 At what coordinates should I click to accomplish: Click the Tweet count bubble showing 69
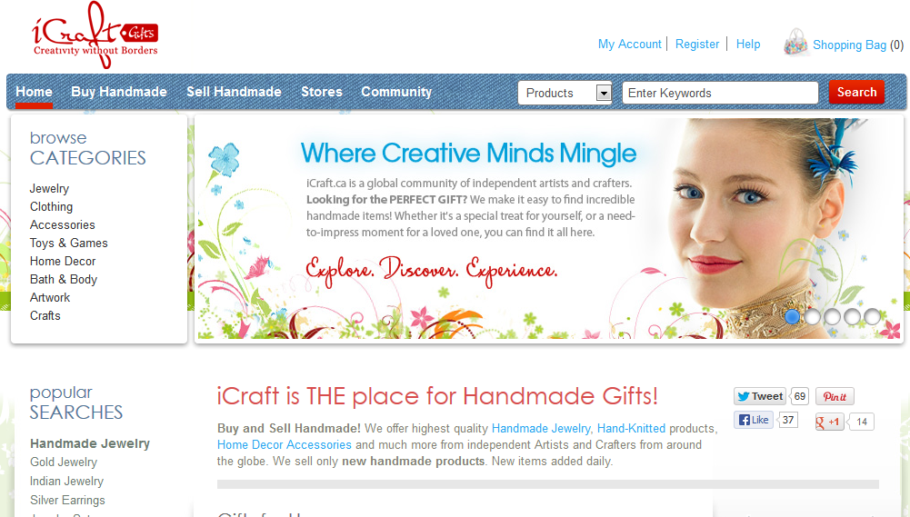pyautogui.click(x=800, y=396)
